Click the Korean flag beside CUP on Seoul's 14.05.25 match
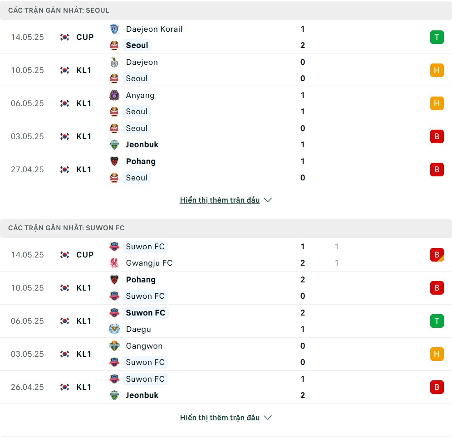Viewport: 452px width, 437px height. (64, 37)
